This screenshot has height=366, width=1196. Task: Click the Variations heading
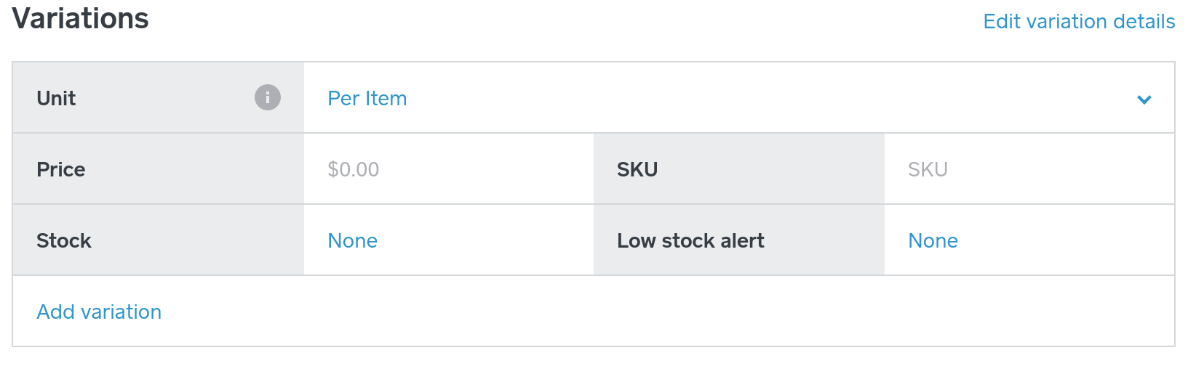(80, 19)
